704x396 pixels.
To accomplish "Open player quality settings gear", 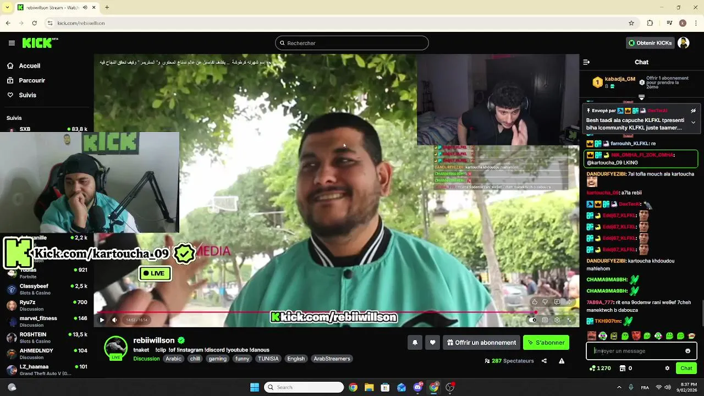I will [x=557, y=320].
